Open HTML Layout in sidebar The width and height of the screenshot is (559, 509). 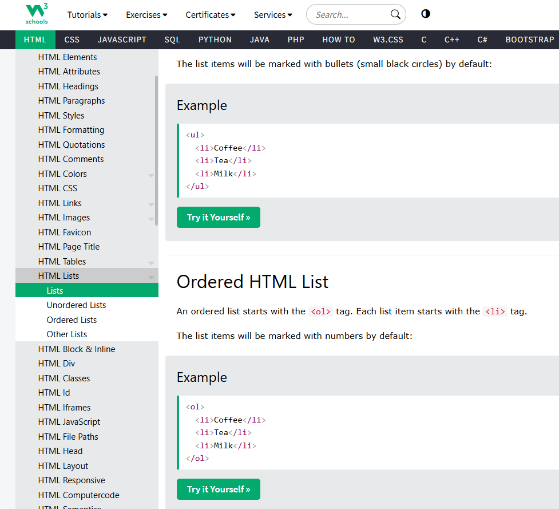pyautogui.click(x=86, y=466)
